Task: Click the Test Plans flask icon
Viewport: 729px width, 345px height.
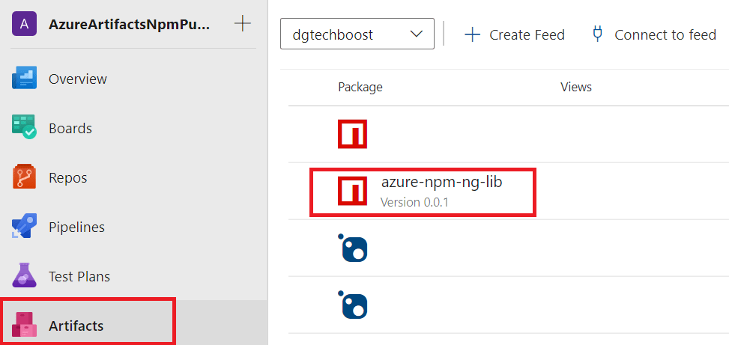Action: [24, 276]
